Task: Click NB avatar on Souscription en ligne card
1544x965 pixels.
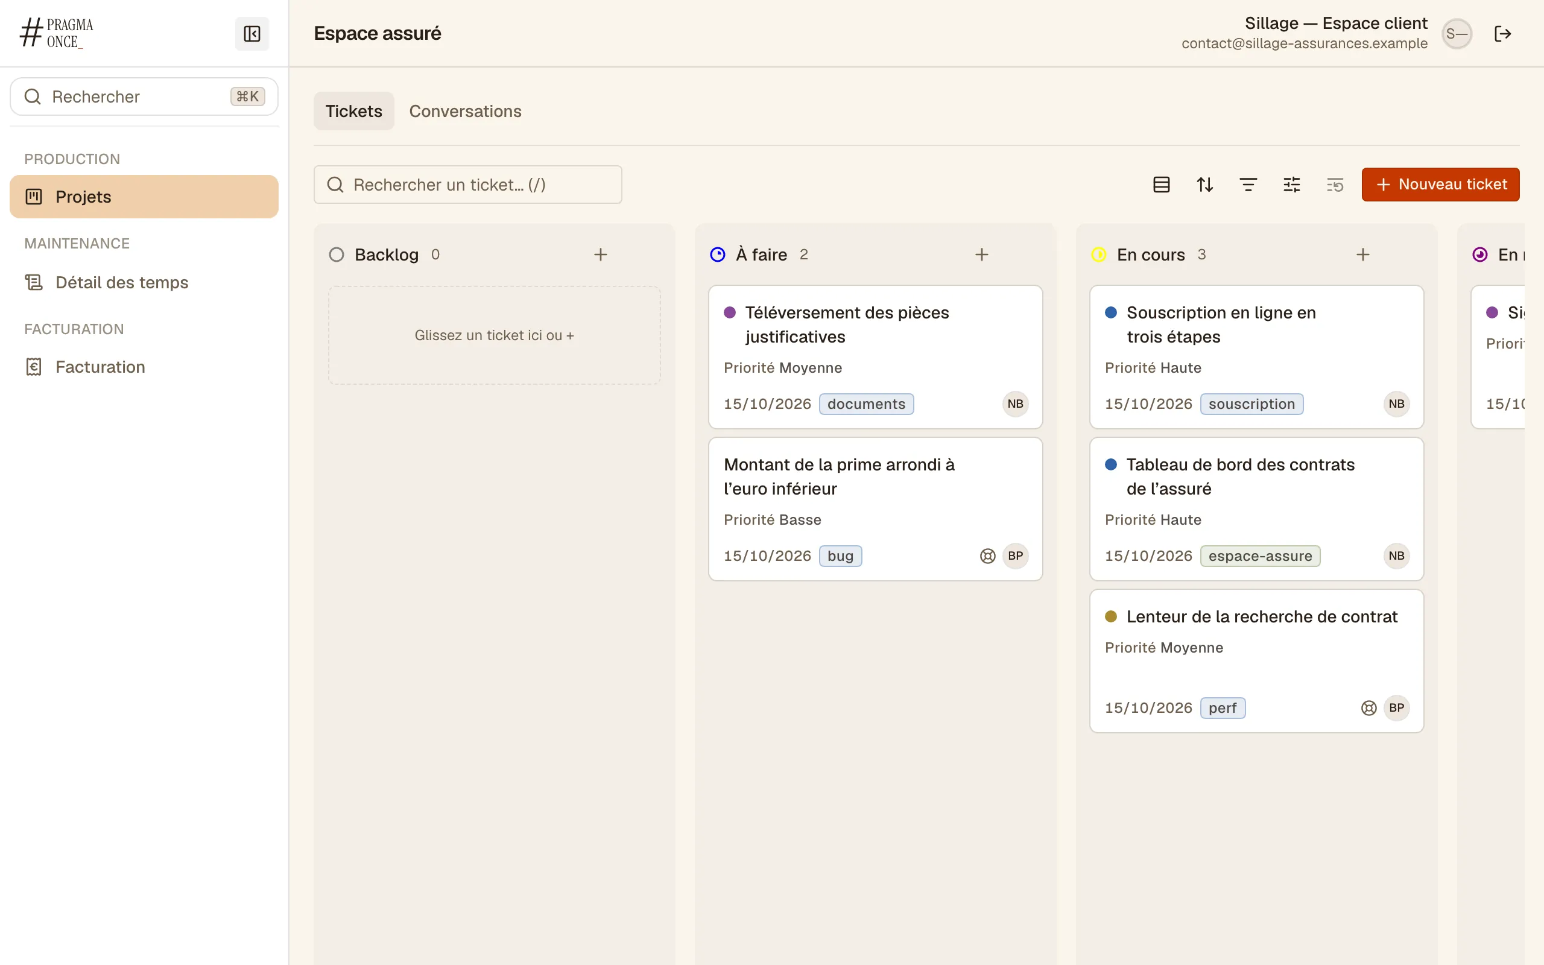Action: point(1397,404)
